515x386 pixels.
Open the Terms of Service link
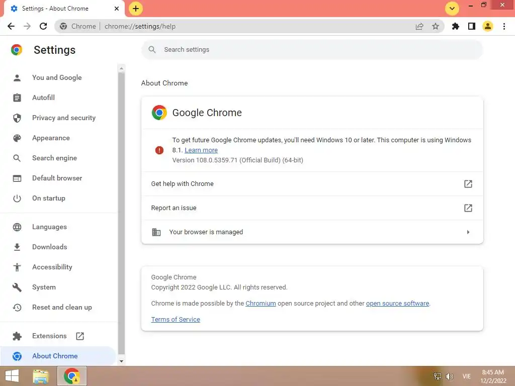(176, 319)
